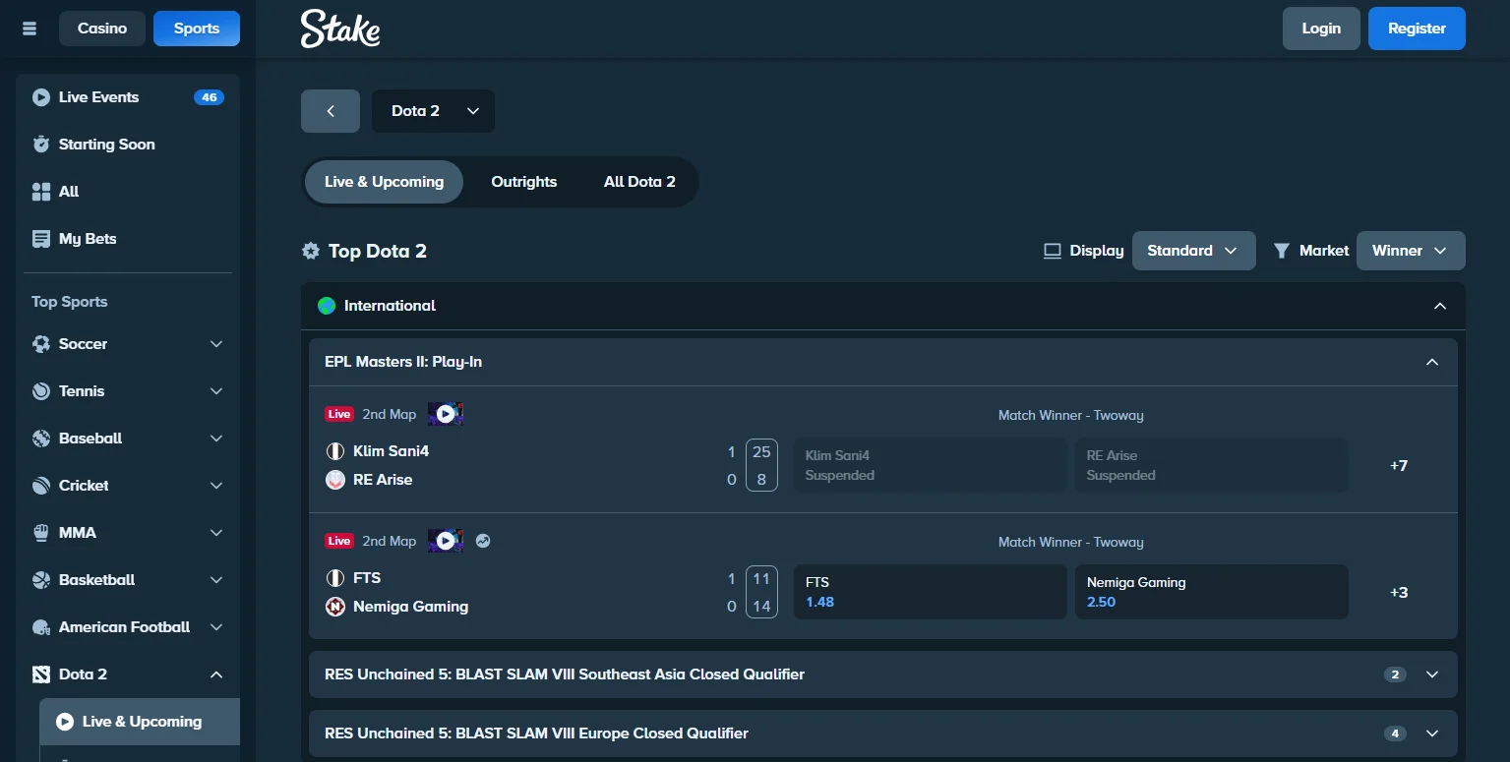Open the Klim Sani4 team name link
1510x762 pixels.
(392, 451)
